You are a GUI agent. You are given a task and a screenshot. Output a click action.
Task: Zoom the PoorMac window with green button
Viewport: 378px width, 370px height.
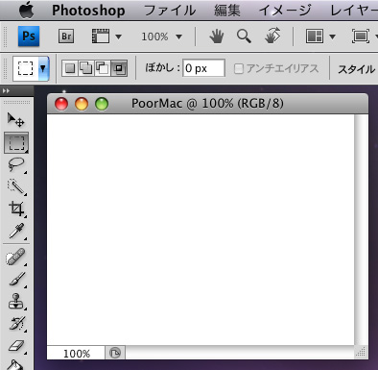pyautogui.click(x=102, y=104)
